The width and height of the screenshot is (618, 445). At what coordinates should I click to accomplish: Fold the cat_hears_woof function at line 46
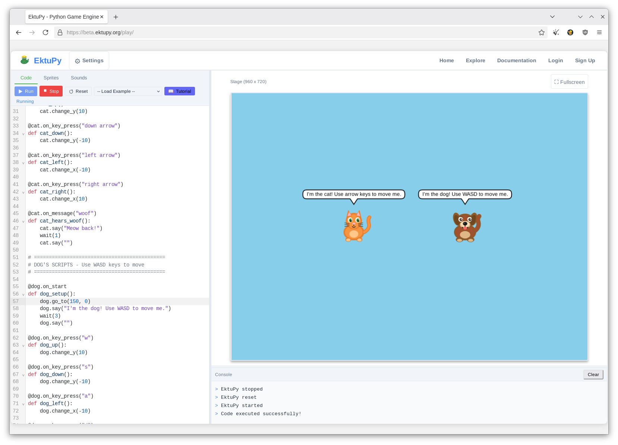[23, 221]
